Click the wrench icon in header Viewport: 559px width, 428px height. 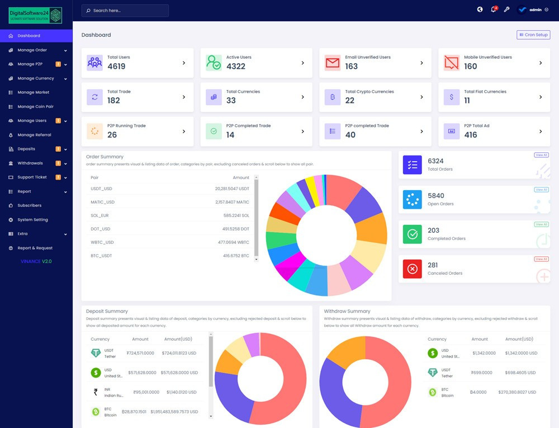tap(507, 10)
